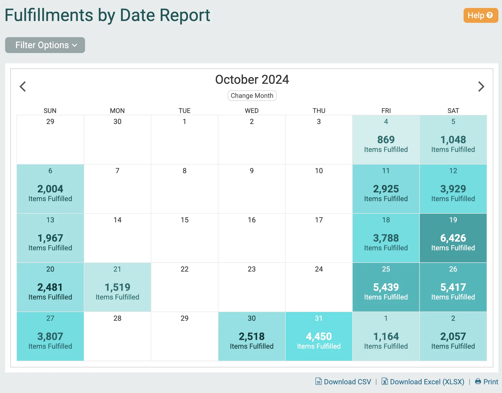502x393 pixels.
Task: Select October 6 cell showing 2,004
Action: click(50, 189)
